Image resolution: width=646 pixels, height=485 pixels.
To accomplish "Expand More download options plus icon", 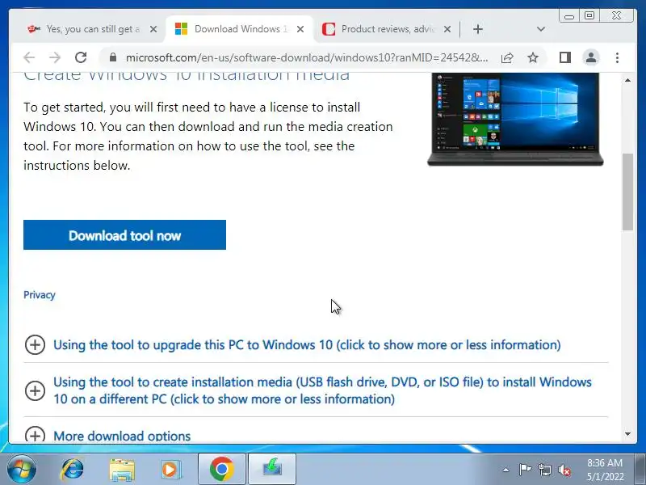I will [x=35, y=435].
